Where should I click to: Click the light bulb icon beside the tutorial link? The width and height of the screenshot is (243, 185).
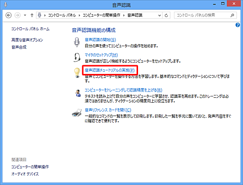coord(77,73)
